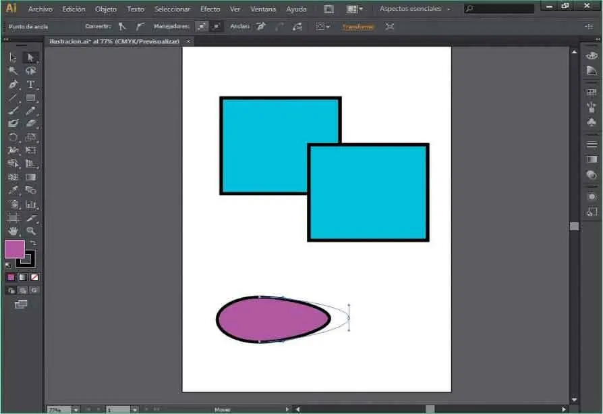This screenshot has height=414, width=603.
Task: Select the Symbol Sprayer tool
Action: tap(13, 204)
